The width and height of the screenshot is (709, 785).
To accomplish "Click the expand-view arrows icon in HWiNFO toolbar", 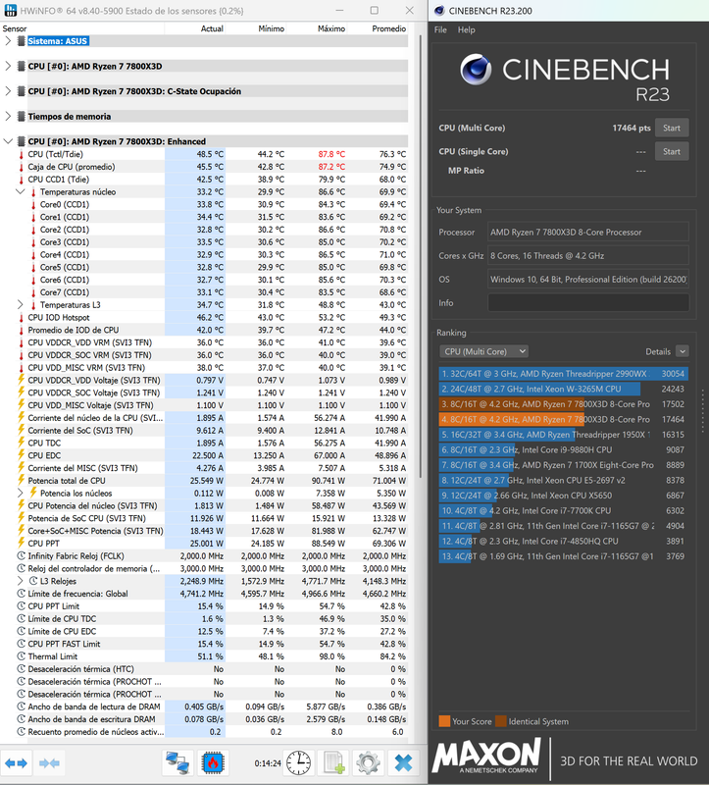I will tap(16, 763).
